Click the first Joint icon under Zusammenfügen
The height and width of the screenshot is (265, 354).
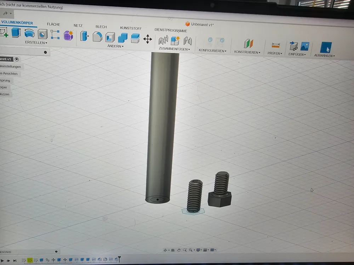[163, 40]
